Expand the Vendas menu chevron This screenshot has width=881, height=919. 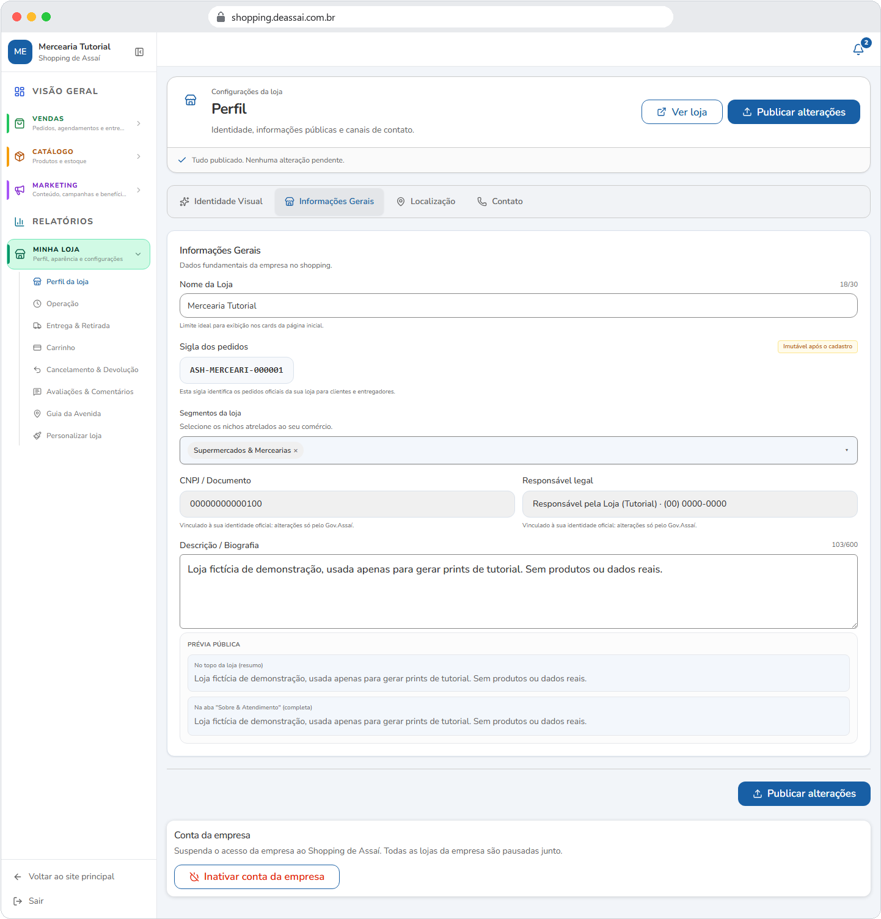(139, 123)
